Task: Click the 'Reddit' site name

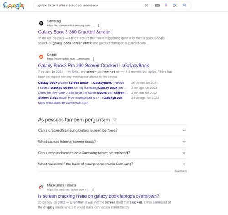Action: click(52, 55)
